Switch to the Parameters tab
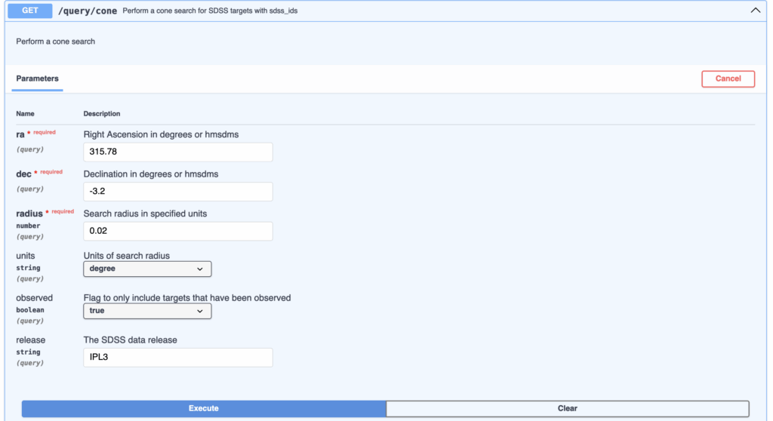Viewport: 773px width, 421px height. [x=37, y=78]
